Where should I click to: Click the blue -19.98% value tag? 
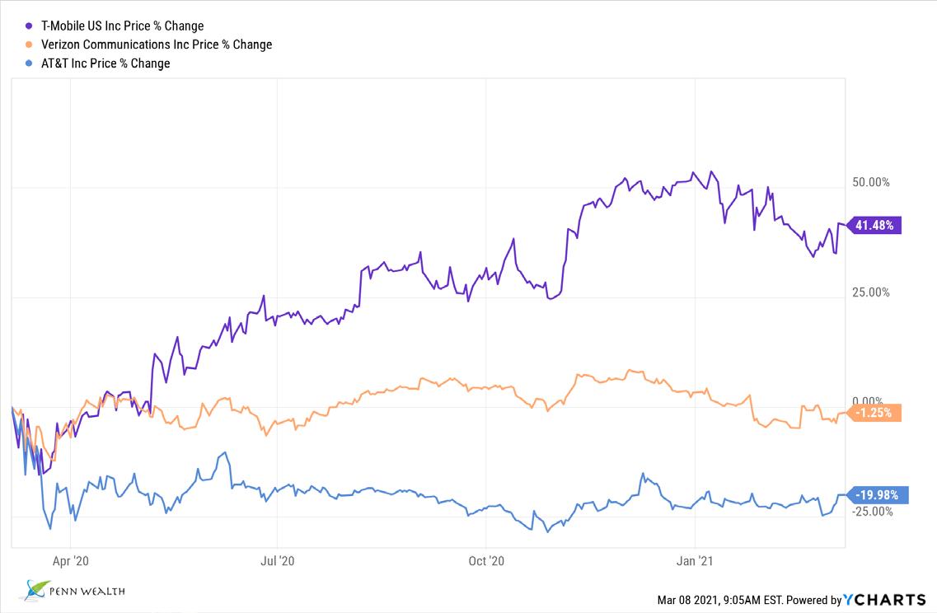click(878, 495)
